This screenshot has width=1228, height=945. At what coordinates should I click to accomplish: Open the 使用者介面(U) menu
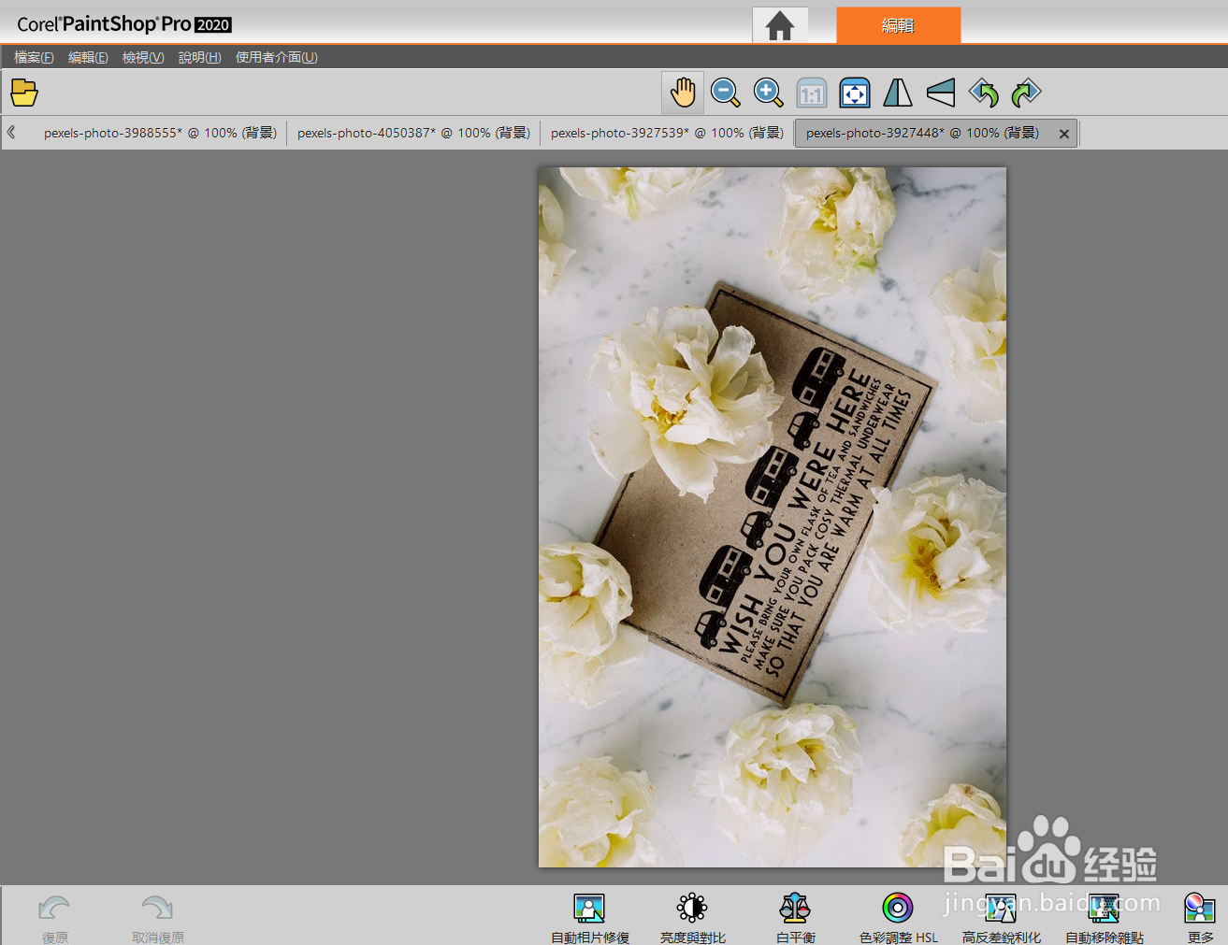pyautogui.click(x=277, y=57)
